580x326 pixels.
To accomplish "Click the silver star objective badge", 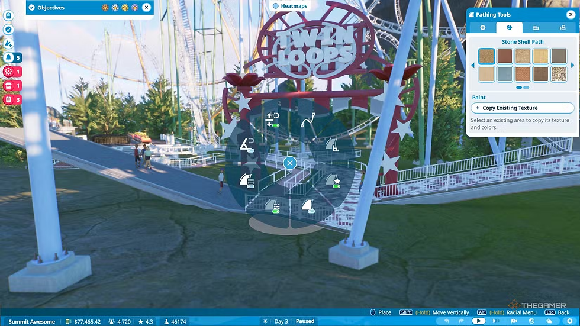I will pyautogui.click(x=115, y=7).
